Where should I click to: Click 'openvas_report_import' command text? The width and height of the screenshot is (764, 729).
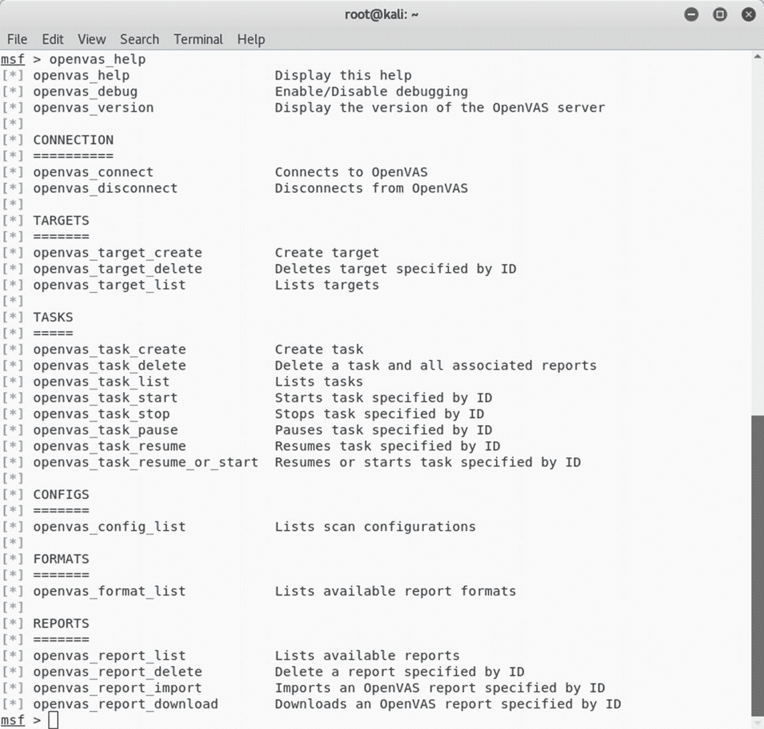tap(117, 688)
